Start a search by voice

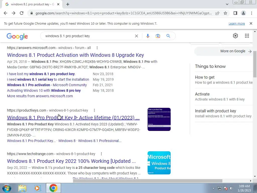click(148, 36)
